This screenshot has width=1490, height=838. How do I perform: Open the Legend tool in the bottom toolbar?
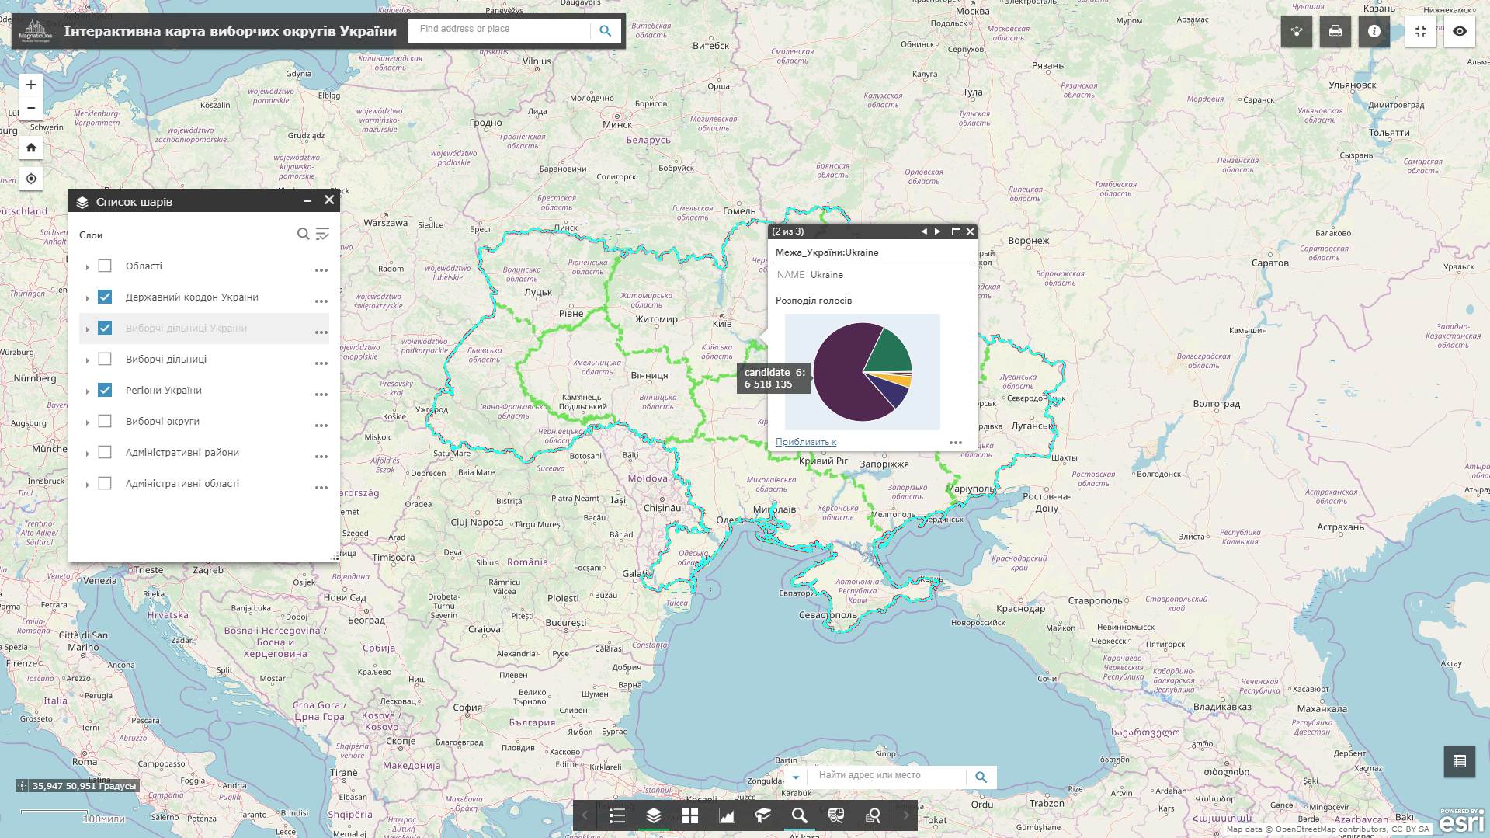point(617,816)
